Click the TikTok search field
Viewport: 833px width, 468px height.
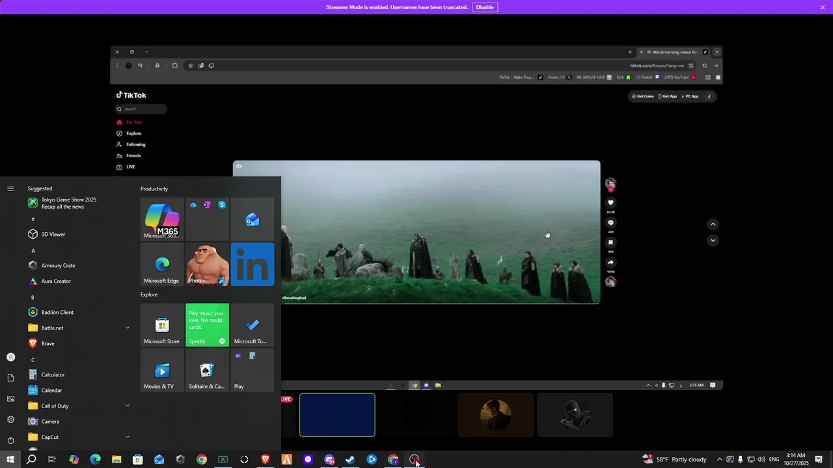(141, 109)
